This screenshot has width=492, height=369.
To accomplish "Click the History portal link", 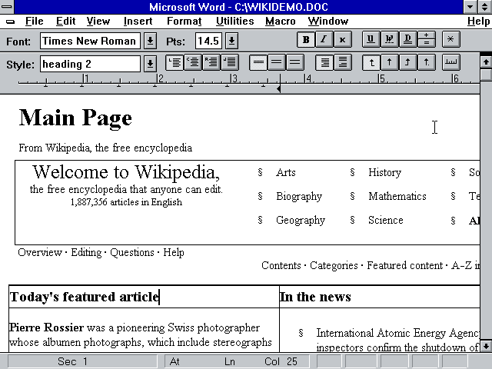I will [384, 172].
